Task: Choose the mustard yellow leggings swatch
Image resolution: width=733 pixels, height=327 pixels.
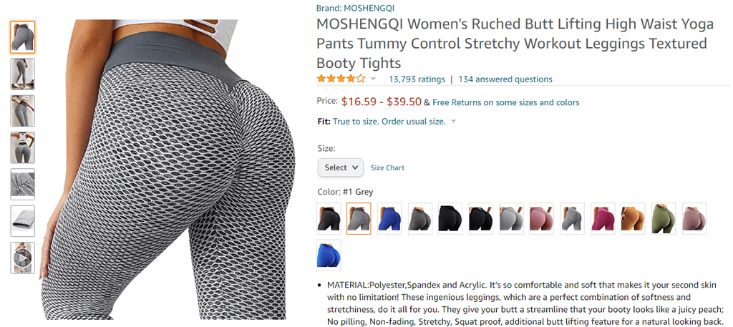Action: click(633, 218)
